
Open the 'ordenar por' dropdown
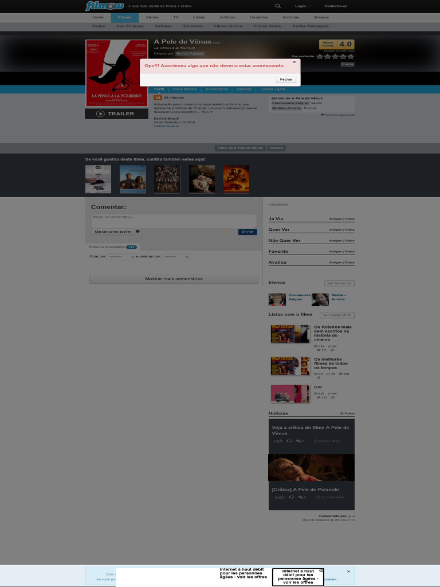[176, 257]
